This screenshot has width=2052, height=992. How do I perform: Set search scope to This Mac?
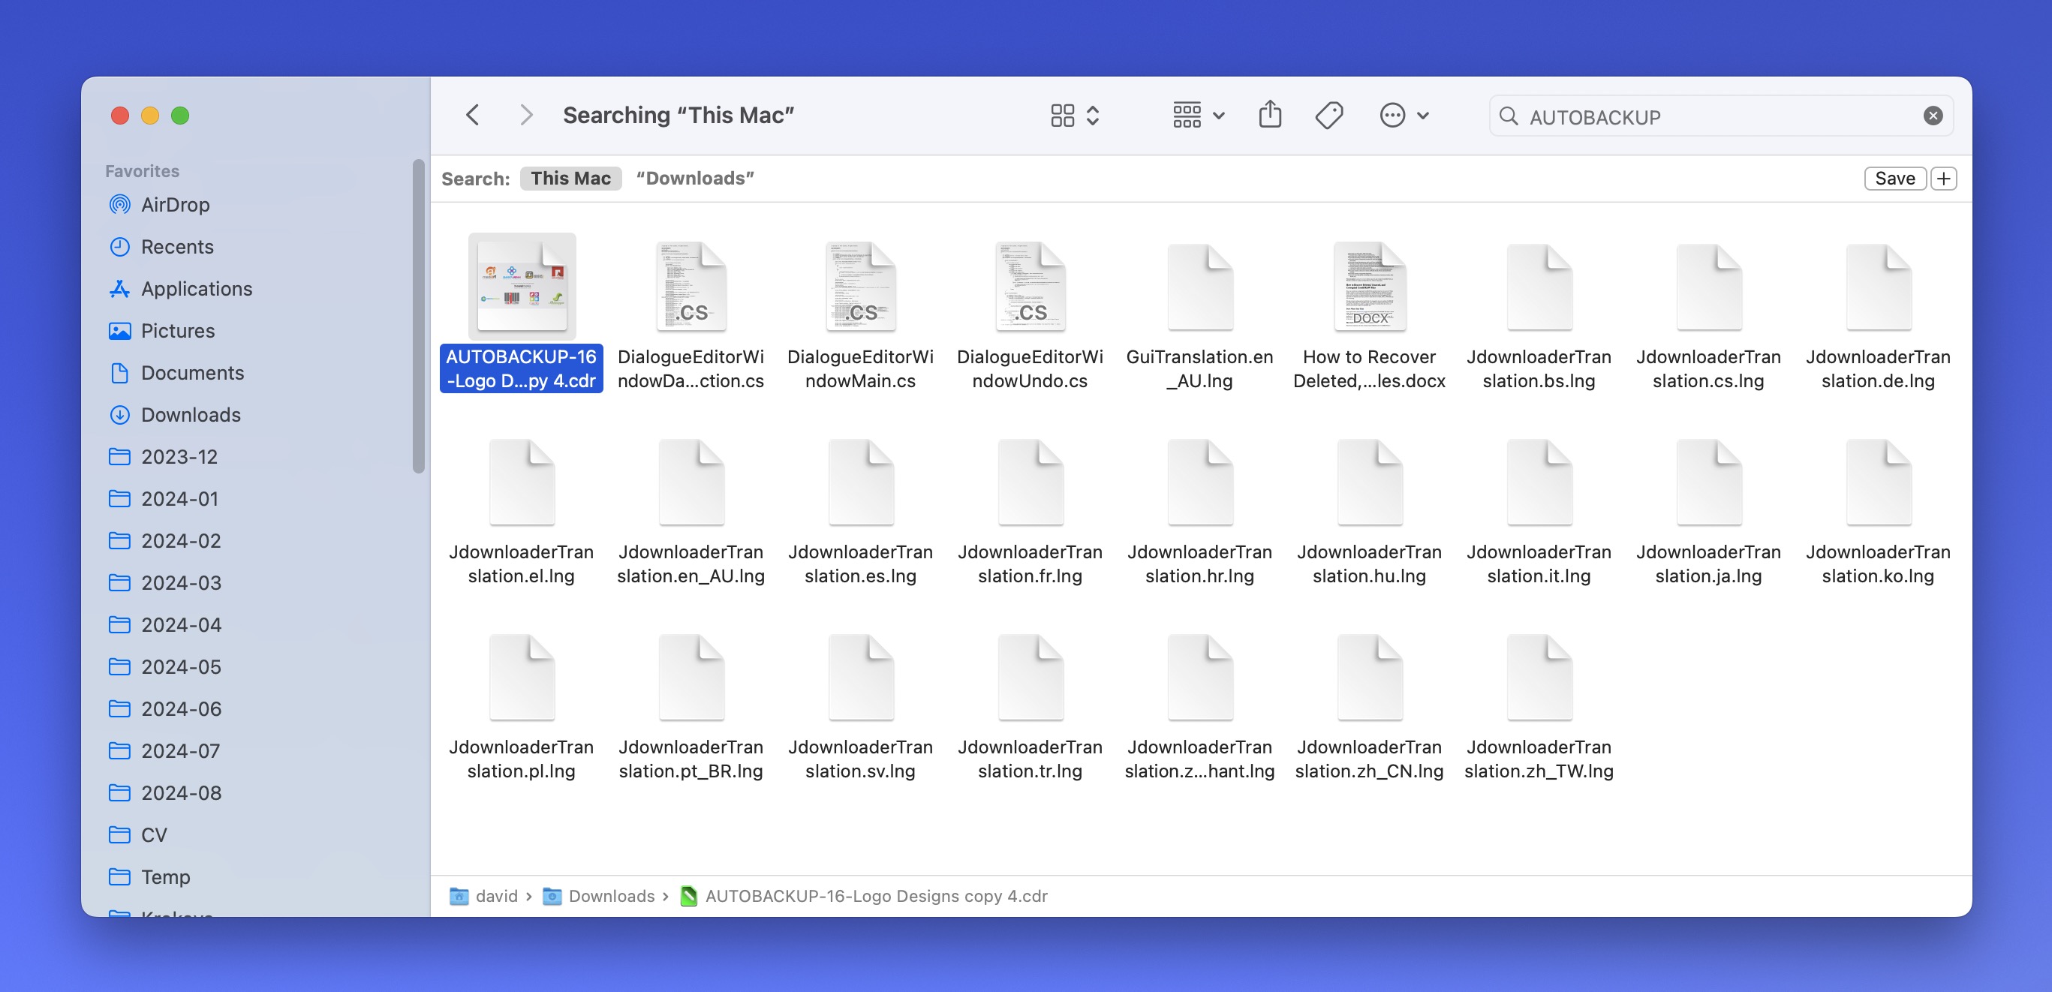coord(570,179)
